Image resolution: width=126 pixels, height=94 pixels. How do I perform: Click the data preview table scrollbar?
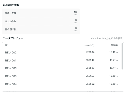coord(122,56)
